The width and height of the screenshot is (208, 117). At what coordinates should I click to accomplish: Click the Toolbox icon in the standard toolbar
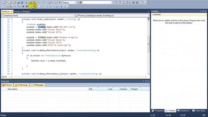pyautogui.click(x=130, y=3)
